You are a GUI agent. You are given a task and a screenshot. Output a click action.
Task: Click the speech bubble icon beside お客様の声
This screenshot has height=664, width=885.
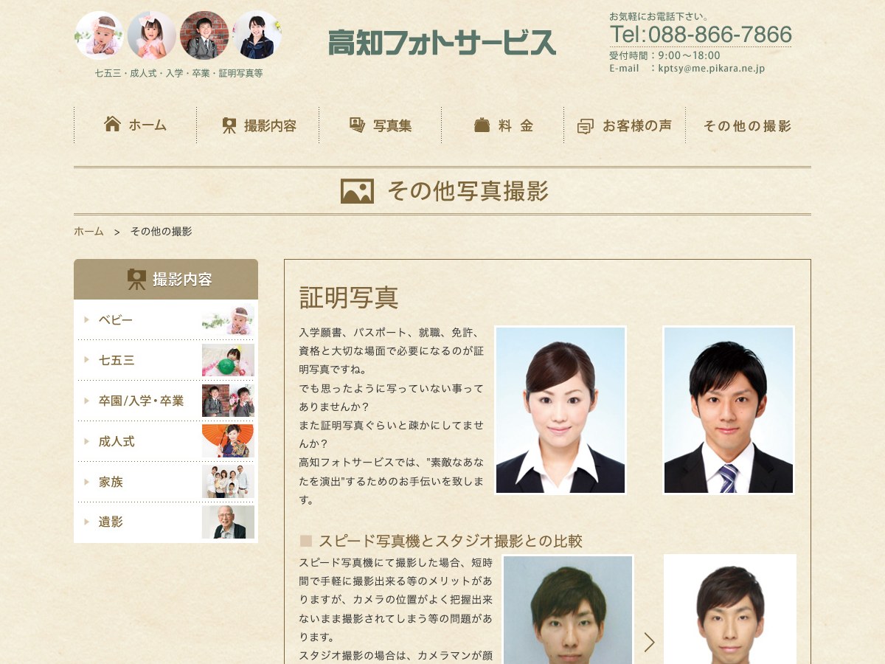[x=586, y=126]
